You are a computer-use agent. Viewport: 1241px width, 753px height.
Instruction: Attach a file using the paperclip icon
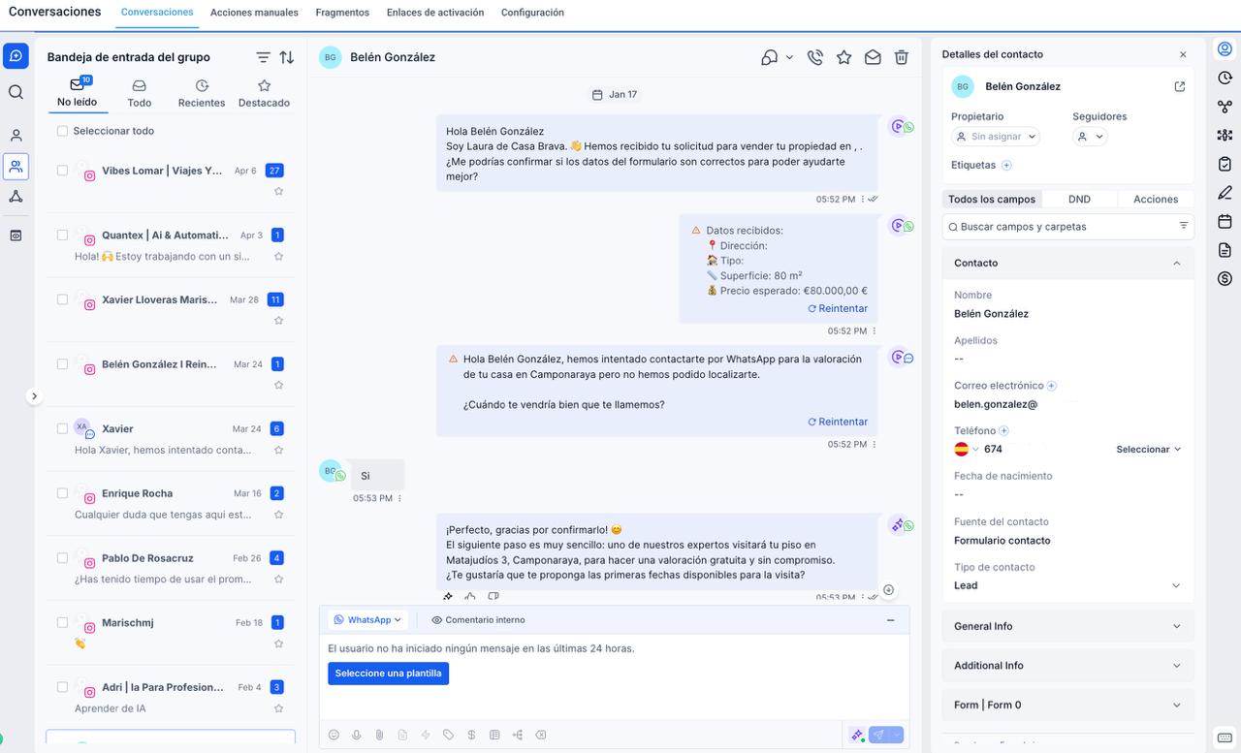point(379,735)
